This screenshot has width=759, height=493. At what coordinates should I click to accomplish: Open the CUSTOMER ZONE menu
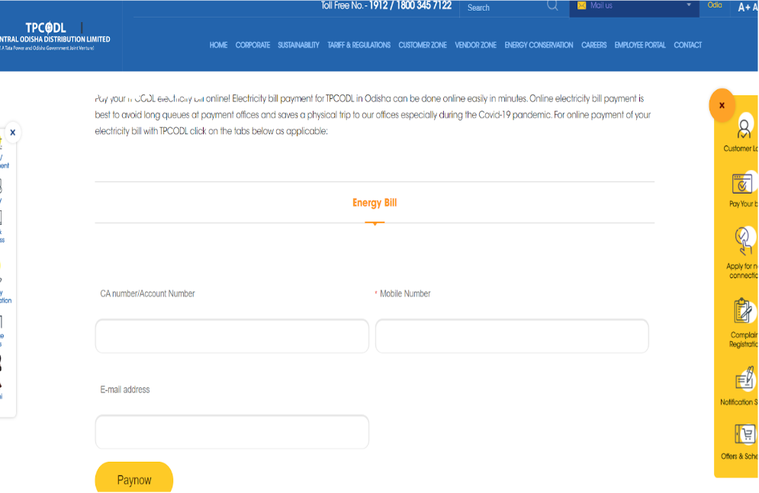tap(422, 45)
